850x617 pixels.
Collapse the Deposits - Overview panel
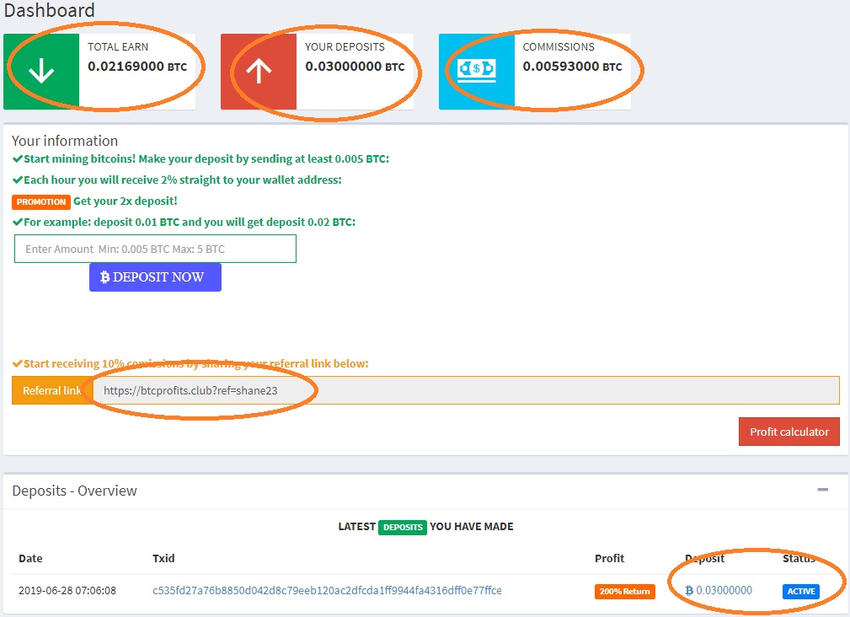pos(822,490)
